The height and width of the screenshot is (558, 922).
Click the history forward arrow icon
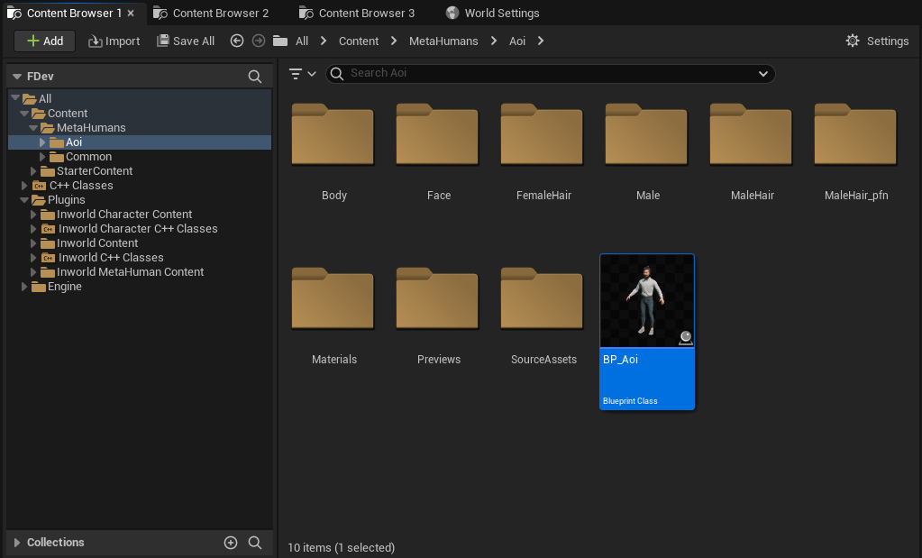(x=259, y=41)
